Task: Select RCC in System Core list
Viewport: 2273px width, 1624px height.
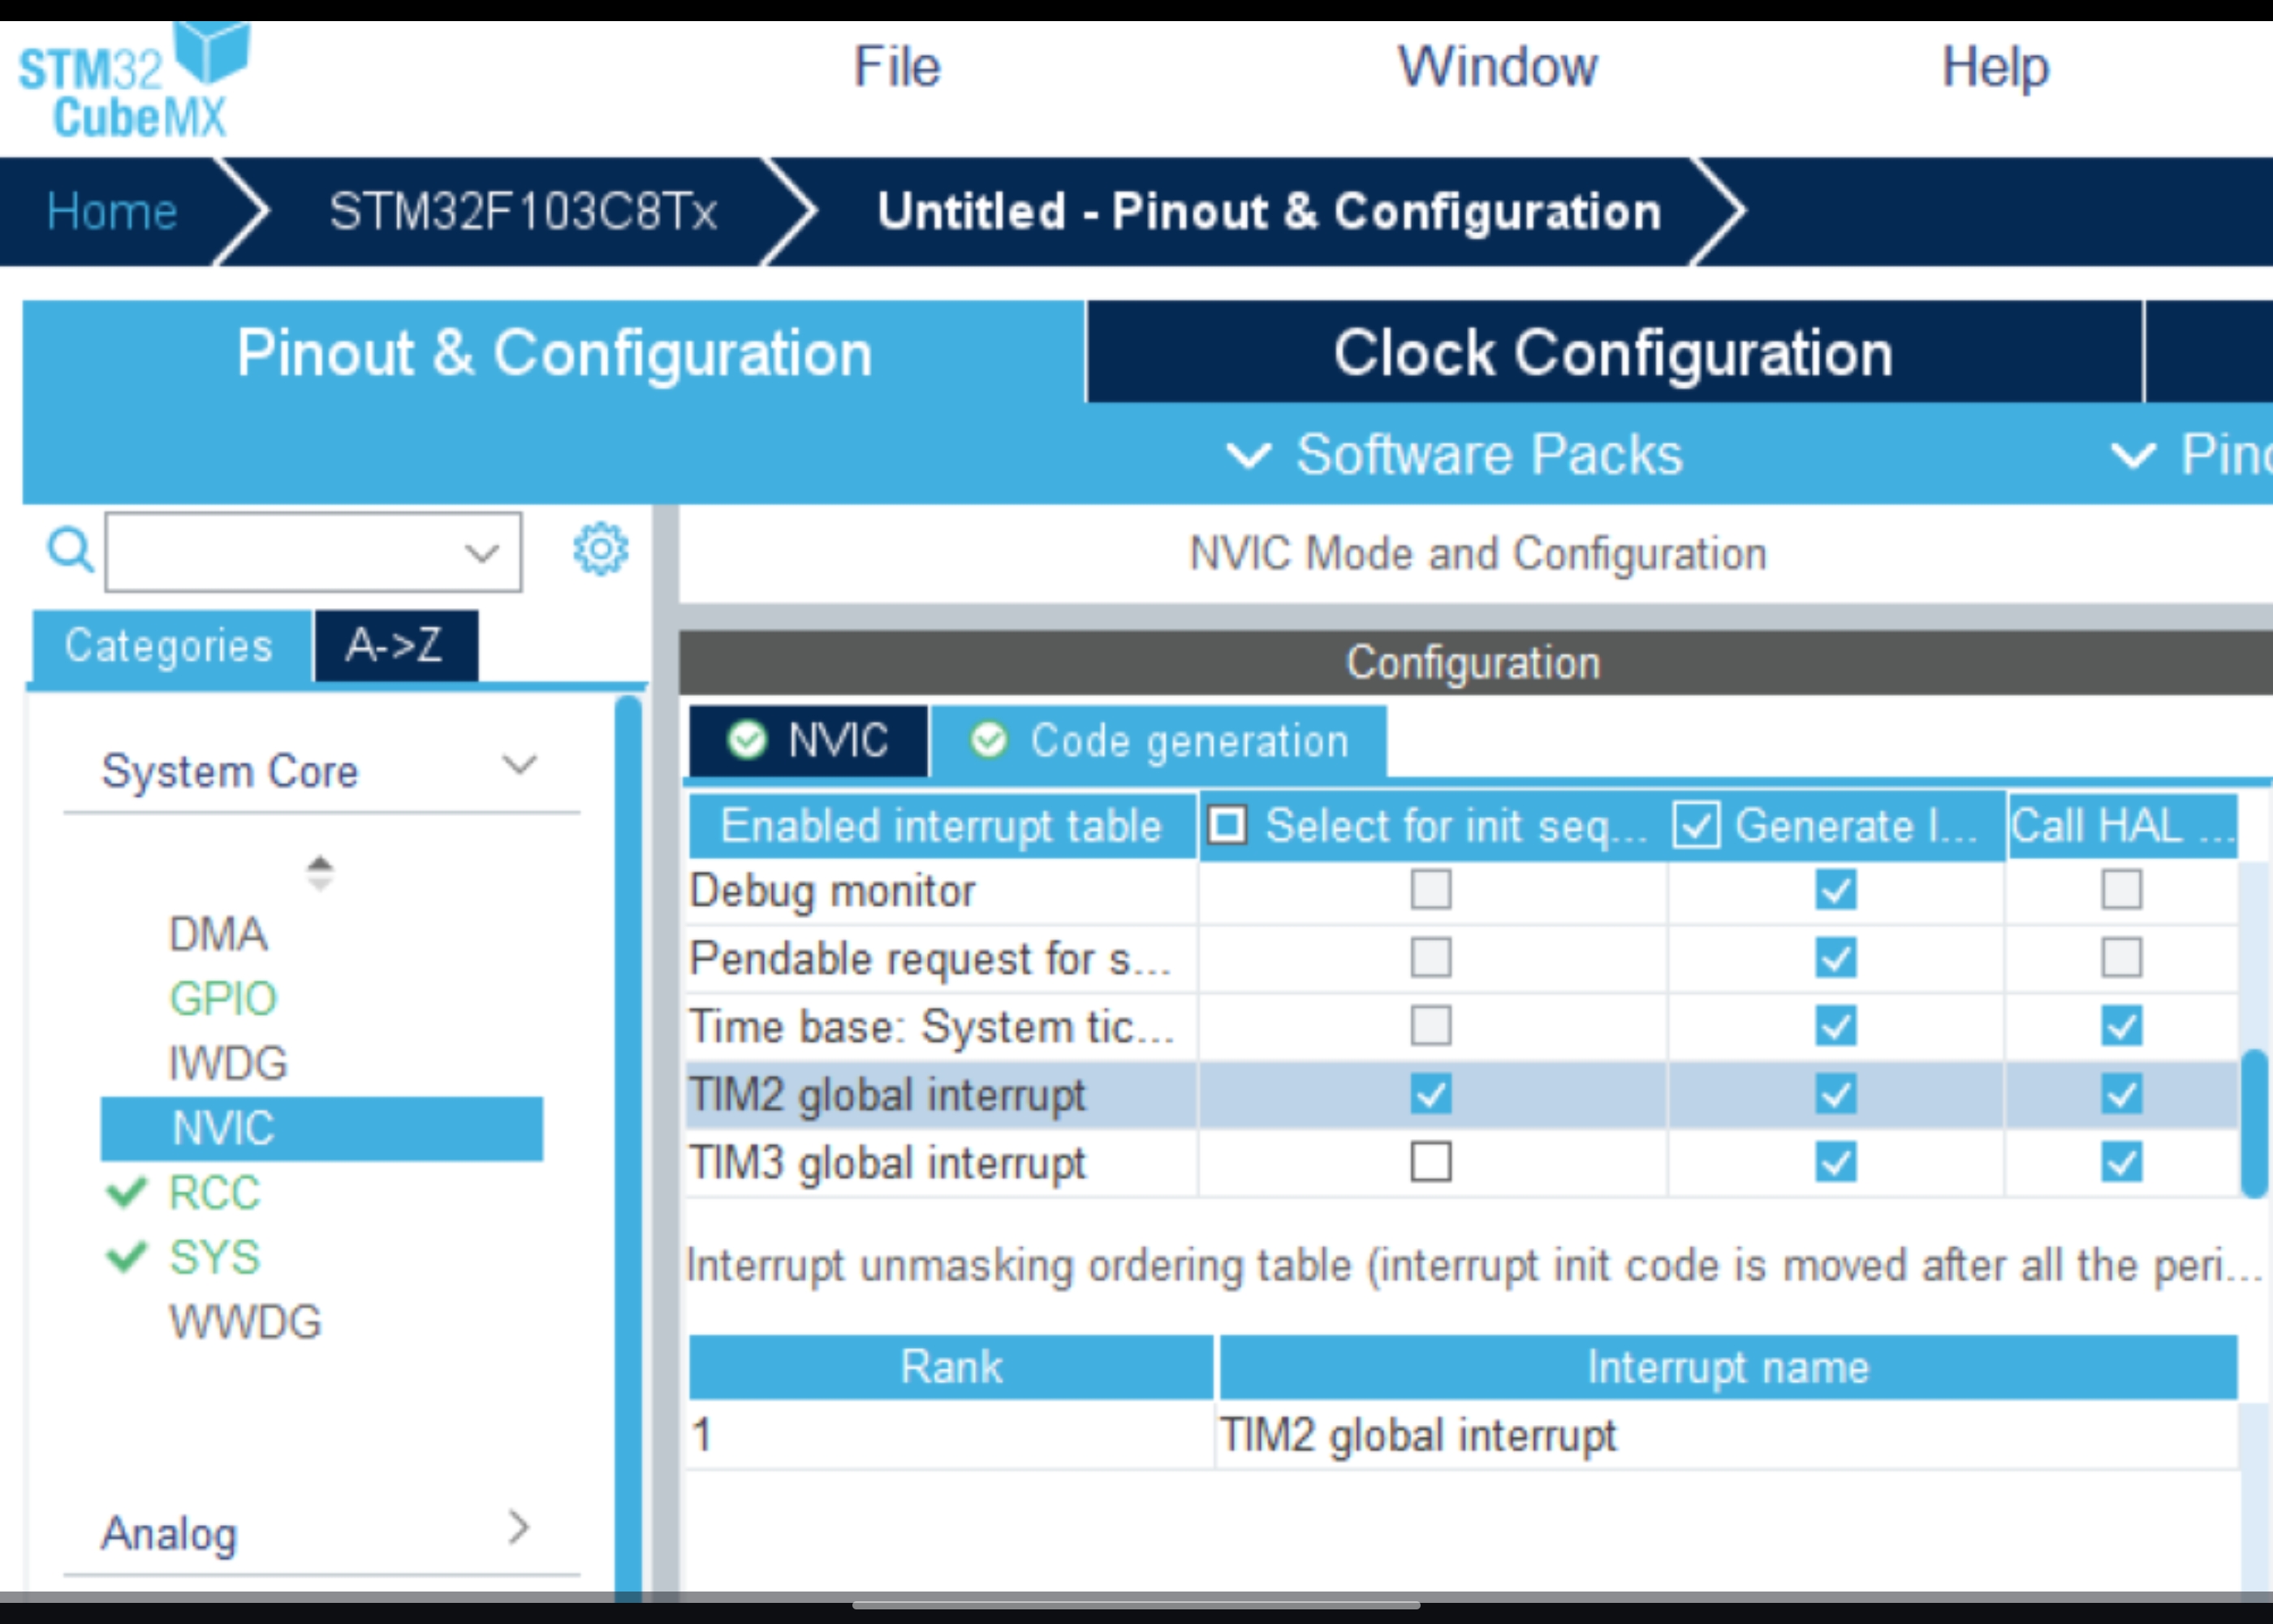Action: point(215,1193)
